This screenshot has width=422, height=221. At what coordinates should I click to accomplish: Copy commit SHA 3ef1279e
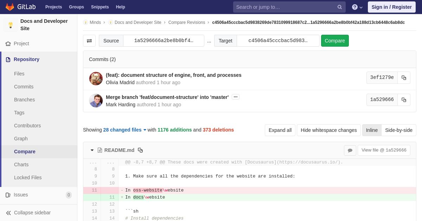(404, 78)
